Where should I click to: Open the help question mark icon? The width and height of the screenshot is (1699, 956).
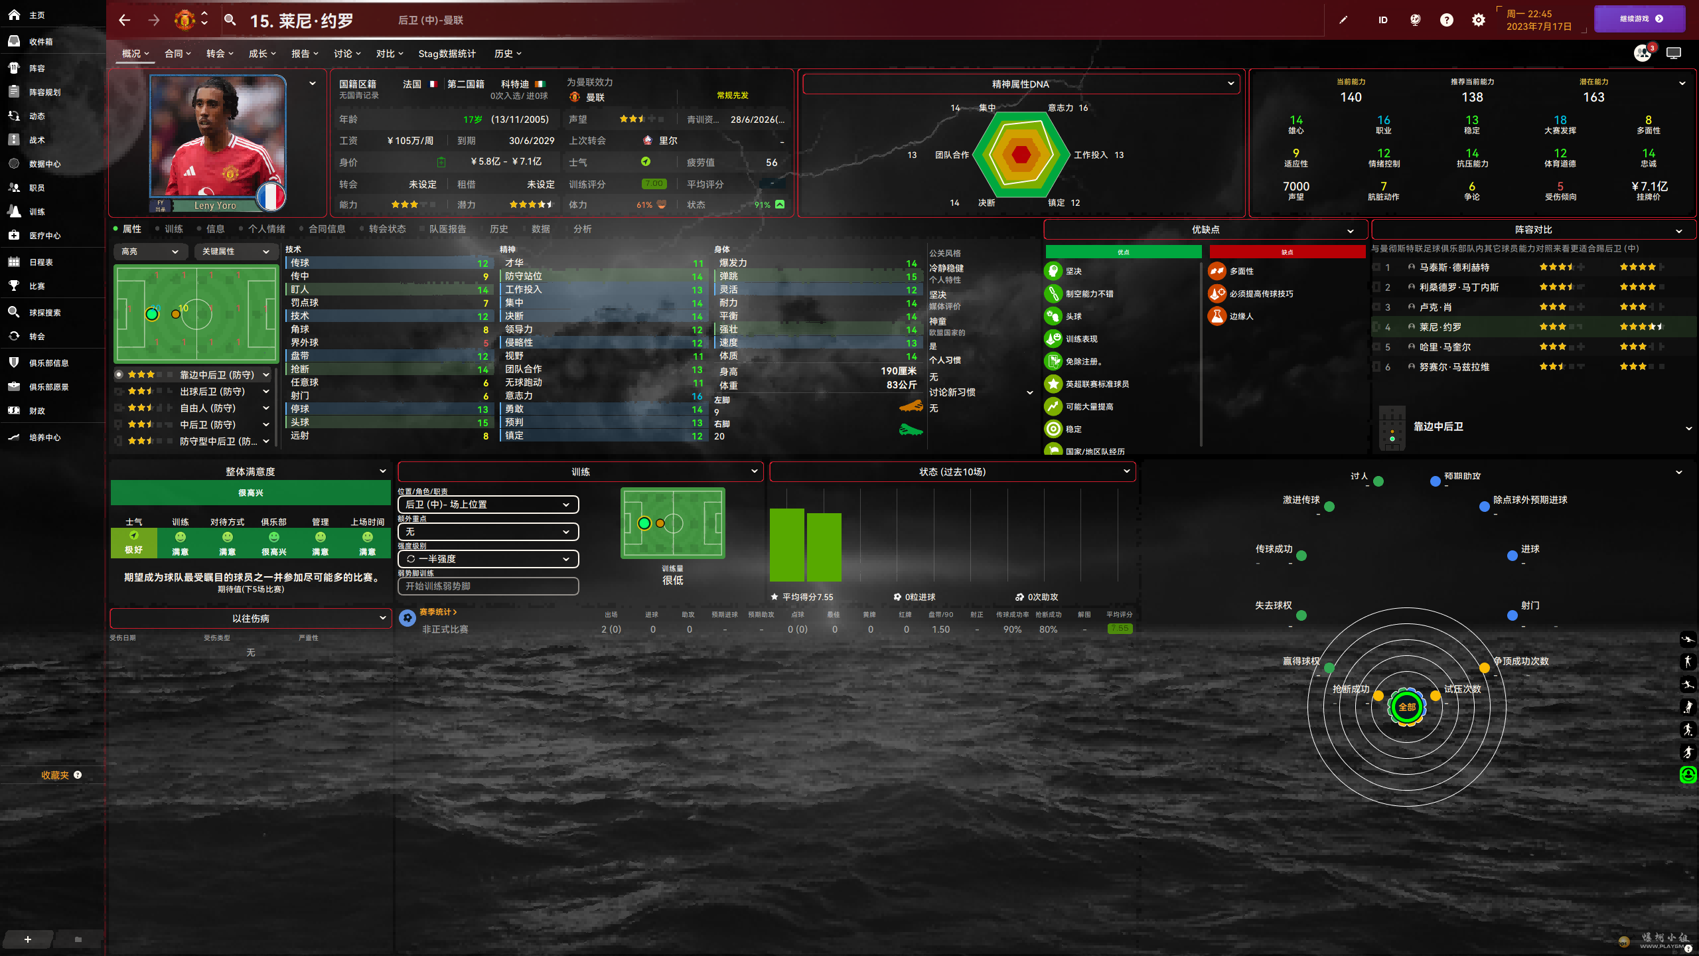click(x=1446, y=20)
